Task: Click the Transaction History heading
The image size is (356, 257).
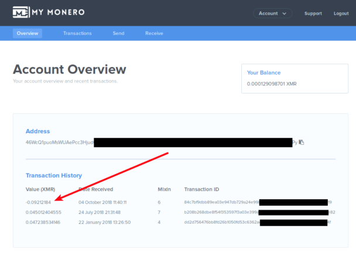Action: tap(54, 175)
